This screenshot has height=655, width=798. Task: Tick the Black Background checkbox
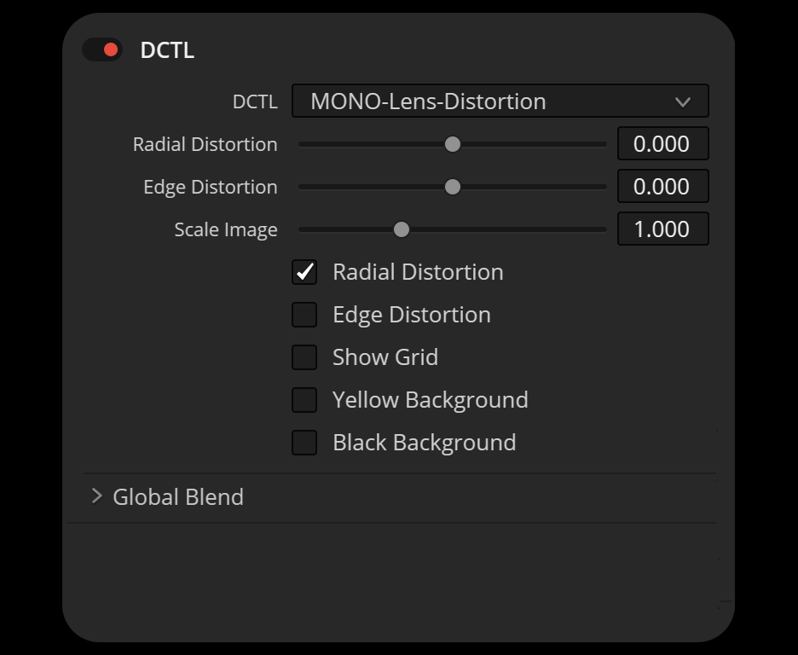click(304, 443)
